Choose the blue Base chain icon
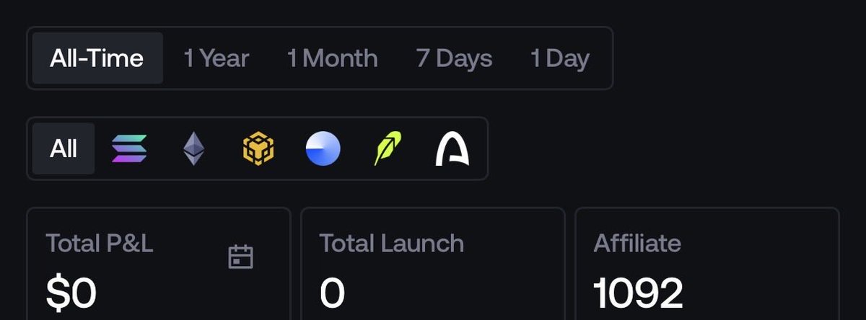Screen dimensions: 866x320 pos(323,149)
